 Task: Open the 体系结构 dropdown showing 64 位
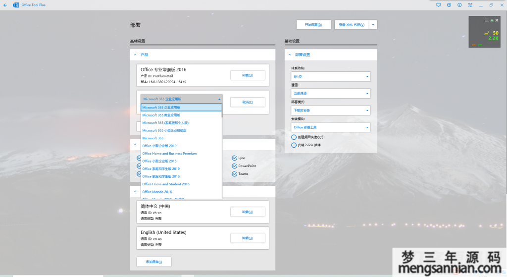click(330, 77)
